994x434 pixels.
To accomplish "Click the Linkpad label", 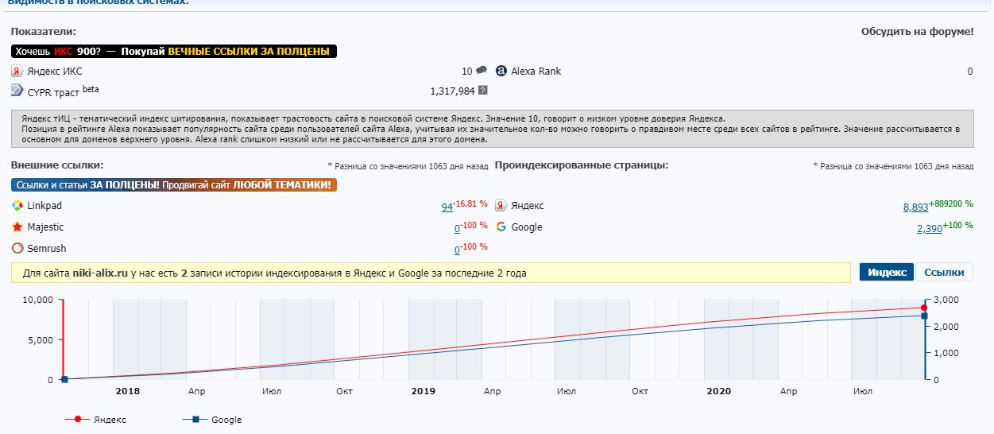I will click(x=44, y=206).
